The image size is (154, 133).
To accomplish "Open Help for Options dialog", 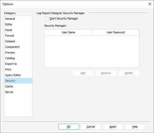I will pyautogui.click(x=135, y=127).
